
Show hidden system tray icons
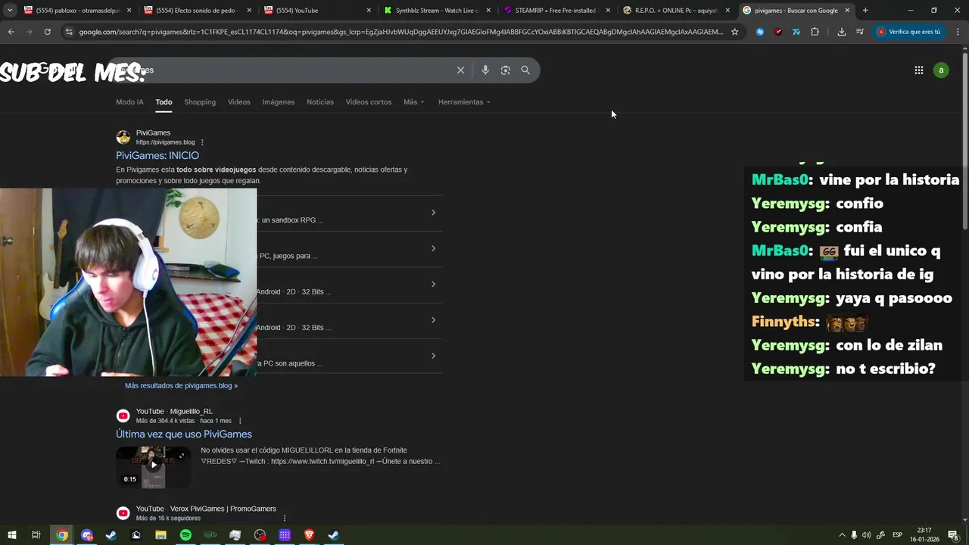[x=841, y=535]
